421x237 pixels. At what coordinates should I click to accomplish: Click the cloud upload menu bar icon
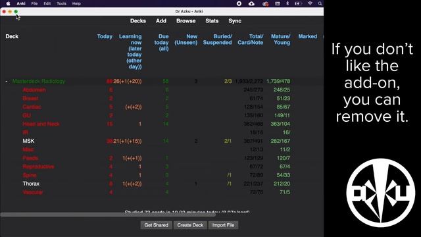(x=251, y=3)
